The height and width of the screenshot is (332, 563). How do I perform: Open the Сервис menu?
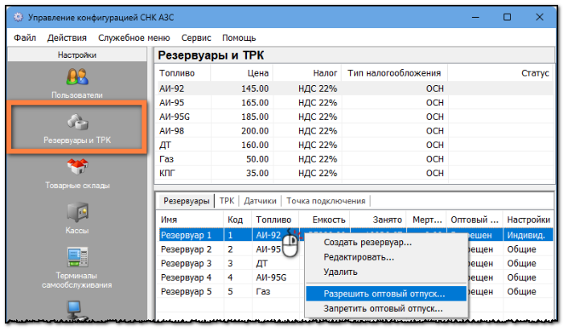pos(196,38)
